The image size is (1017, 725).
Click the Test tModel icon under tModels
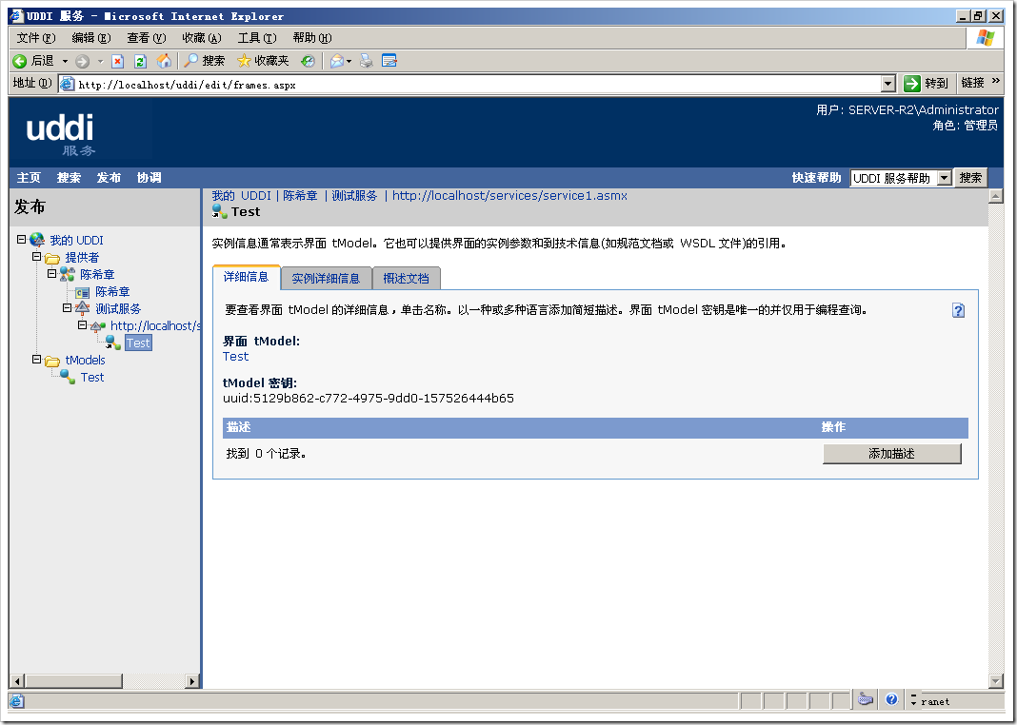pos(68,377)
